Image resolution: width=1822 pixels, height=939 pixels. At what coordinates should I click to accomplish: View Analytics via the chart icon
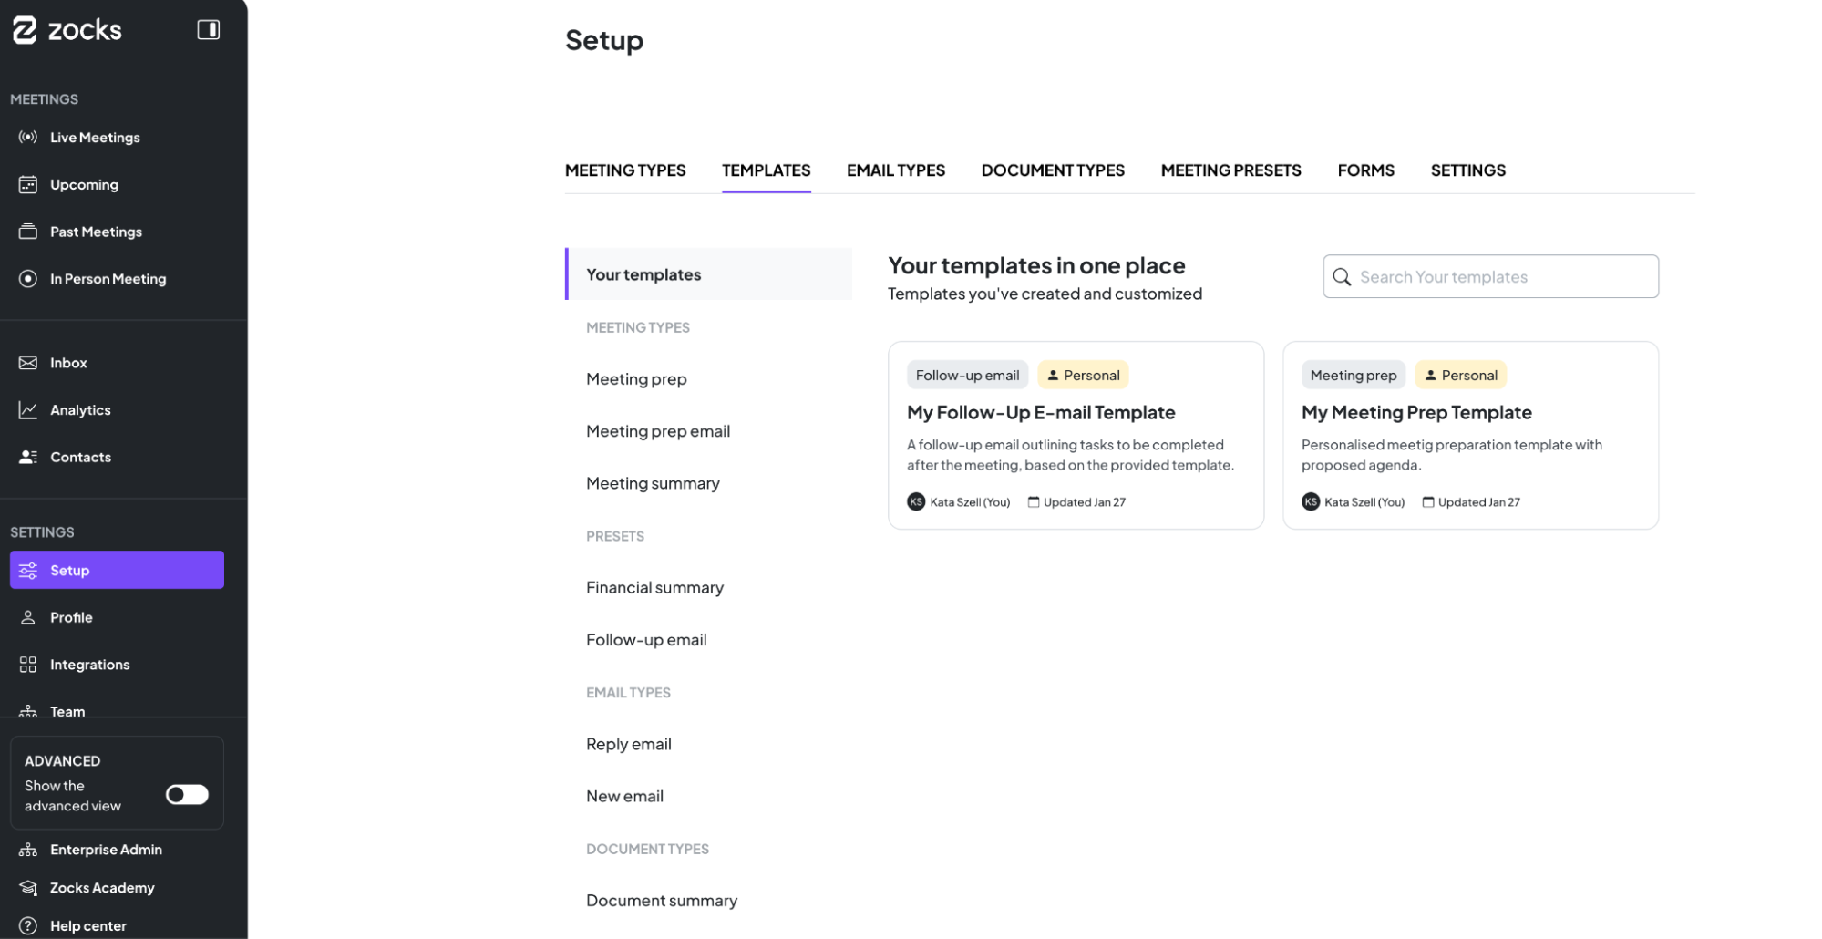(27, 409)
